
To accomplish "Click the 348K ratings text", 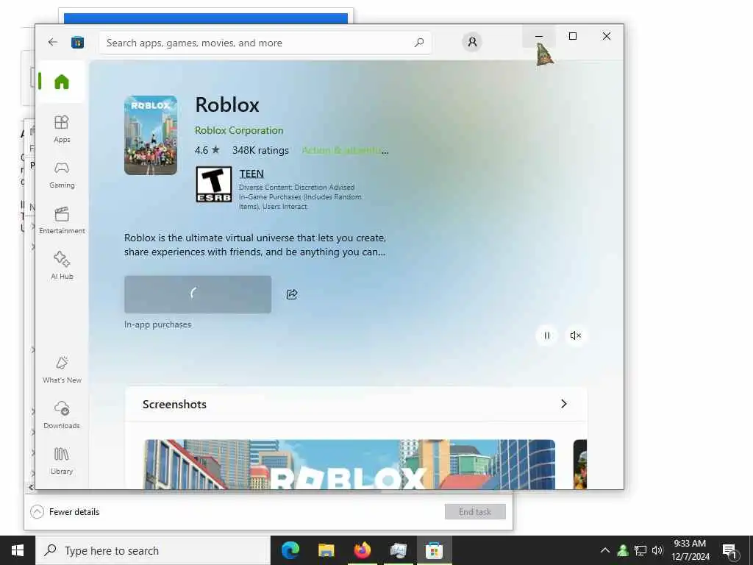I will 260,150.
